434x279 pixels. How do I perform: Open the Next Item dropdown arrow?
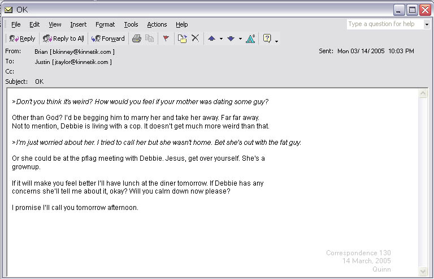coord(240,39)
